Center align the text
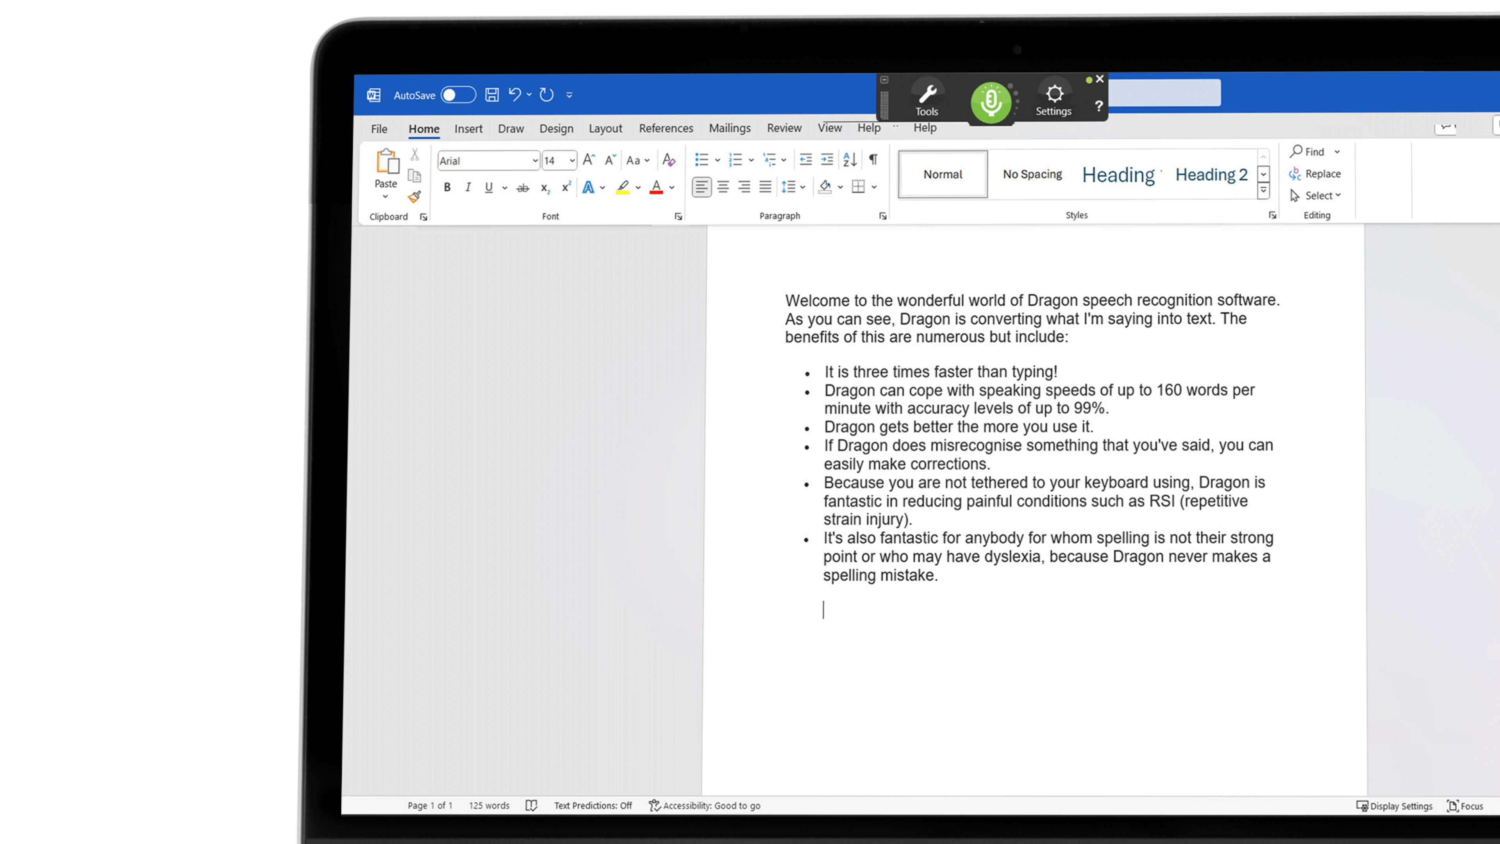The image size is (1500, 844). [x=723, y=187]
